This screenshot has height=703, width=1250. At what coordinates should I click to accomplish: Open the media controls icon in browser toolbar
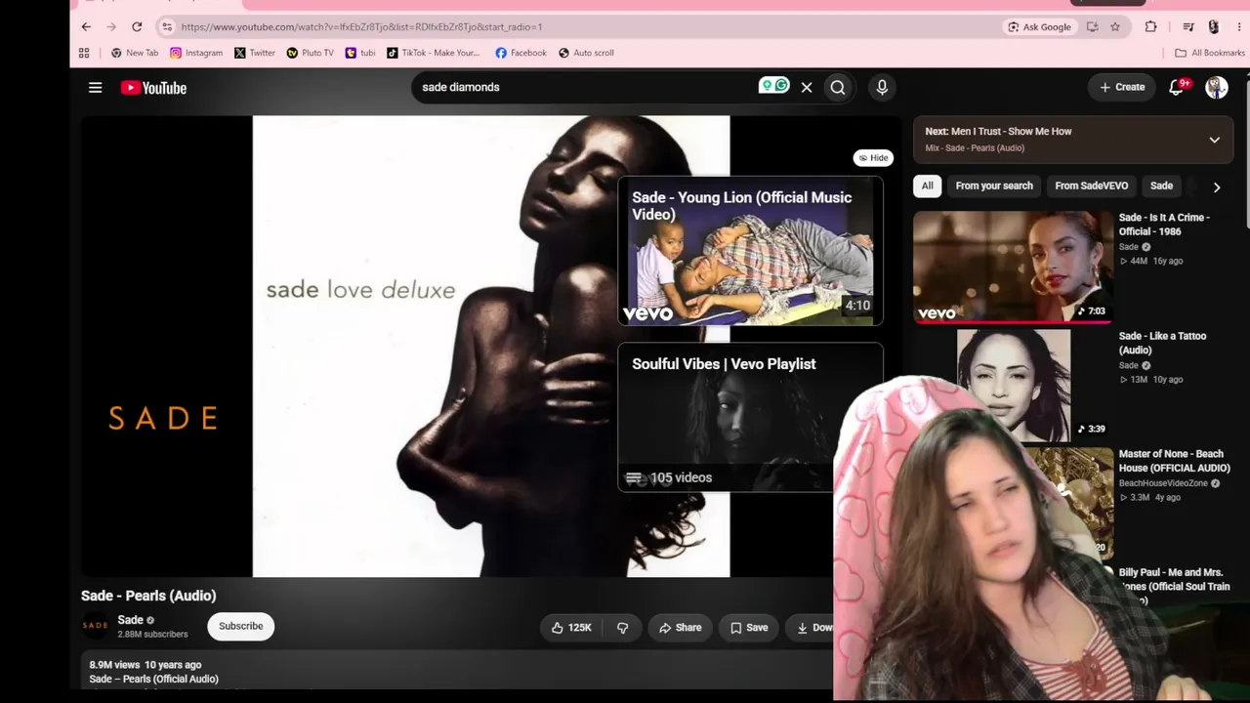point(1187,26)
